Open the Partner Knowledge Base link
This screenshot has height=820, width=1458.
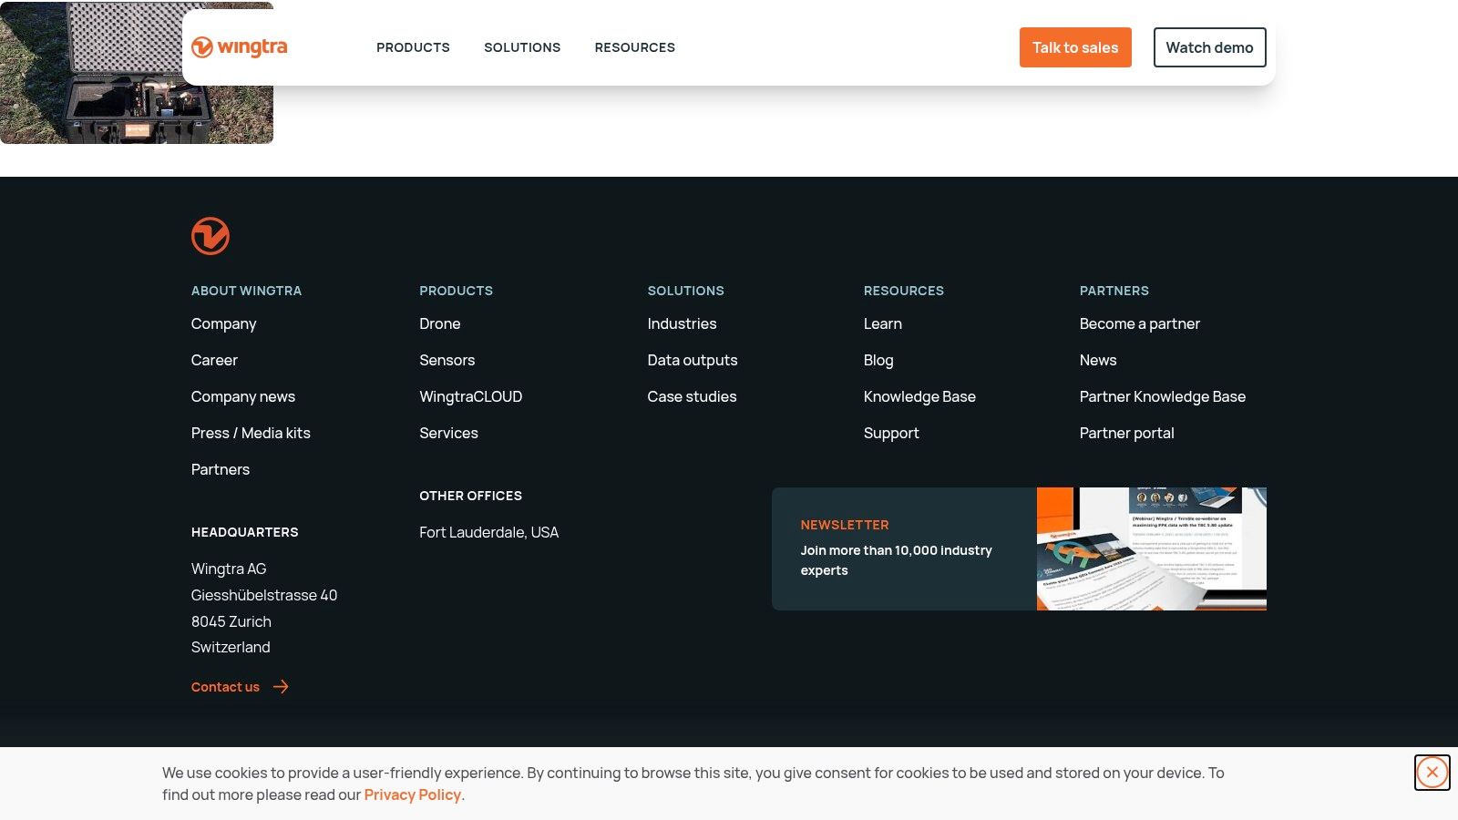1163,396
